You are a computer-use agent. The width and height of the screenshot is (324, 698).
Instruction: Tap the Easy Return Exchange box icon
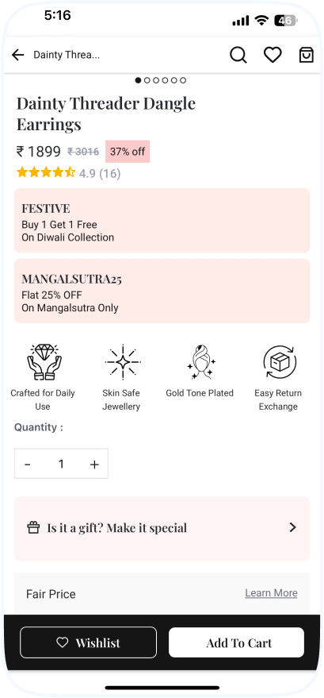click(279, 361)
